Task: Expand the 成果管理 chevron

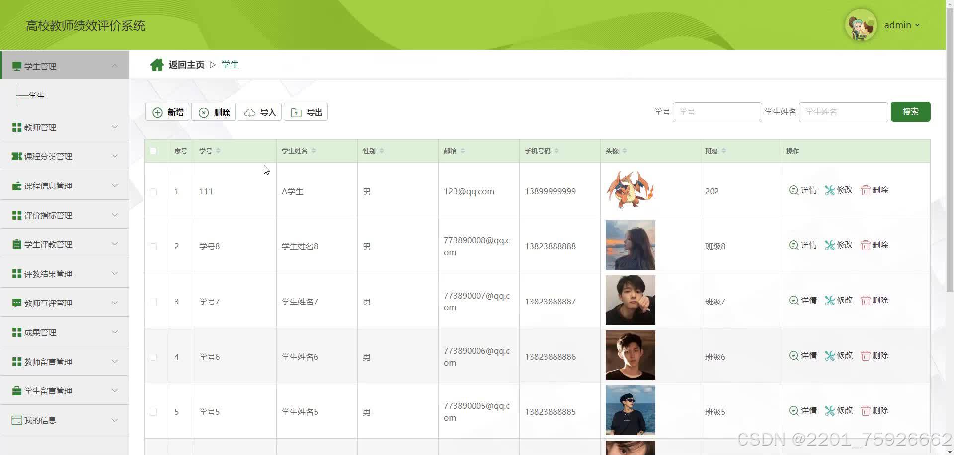Action: [115, 332]
